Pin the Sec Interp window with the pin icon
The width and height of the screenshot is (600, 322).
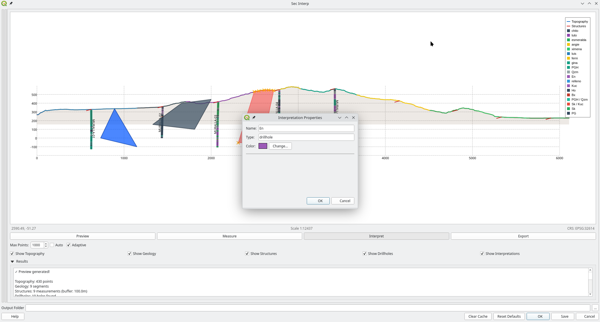(x=11, y=3)
